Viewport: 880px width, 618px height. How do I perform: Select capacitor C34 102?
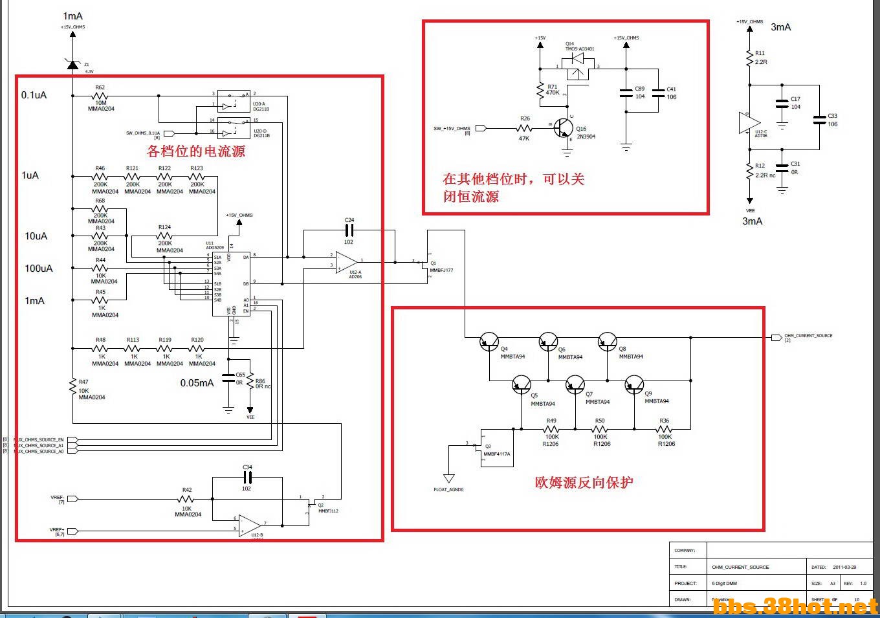click(247, 478)
